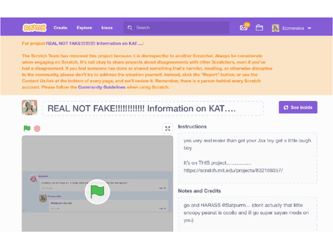Viewport: 333px width, 249px height.
Task: Click the small green flag above stage
Action: coord(27,129)
